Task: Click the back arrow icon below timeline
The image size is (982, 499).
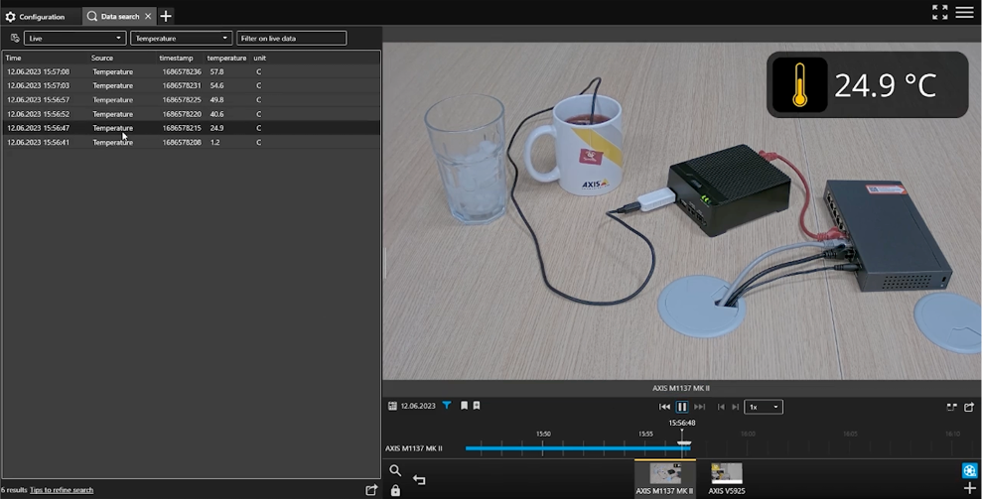Action: [419, 480]
